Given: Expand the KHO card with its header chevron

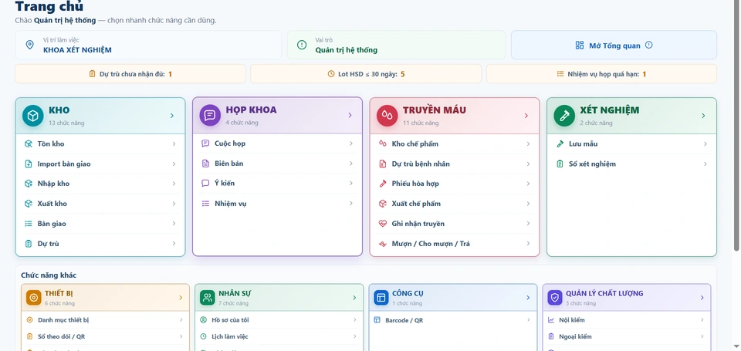Looking at the screenshot, I should (172, 116).
